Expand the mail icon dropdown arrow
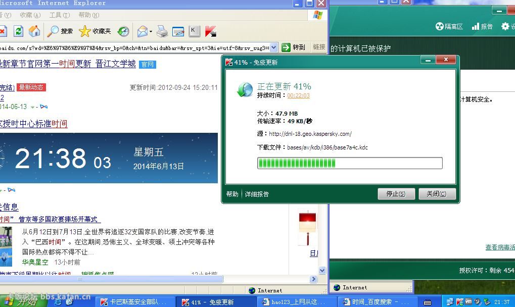This screenshot has width=515, height=307. [151, 32]
